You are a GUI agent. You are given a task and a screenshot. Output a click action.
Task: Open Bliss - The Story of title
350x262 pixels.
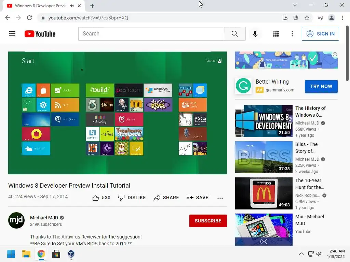pos(306,148)
